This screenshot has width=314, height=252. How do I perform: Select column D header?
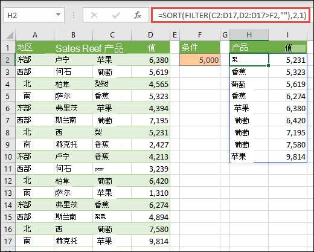(150, 35)
